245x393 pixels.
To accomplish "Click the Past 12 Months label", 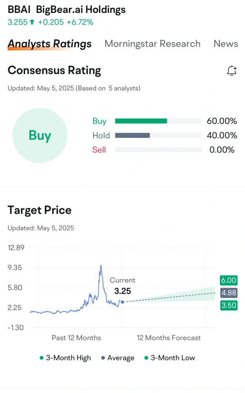I will click(x=76, y=338).
